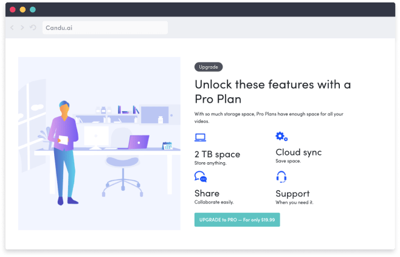Click the headset icon above Support
The height and width of the screenshot is (257, 400).
281,177
